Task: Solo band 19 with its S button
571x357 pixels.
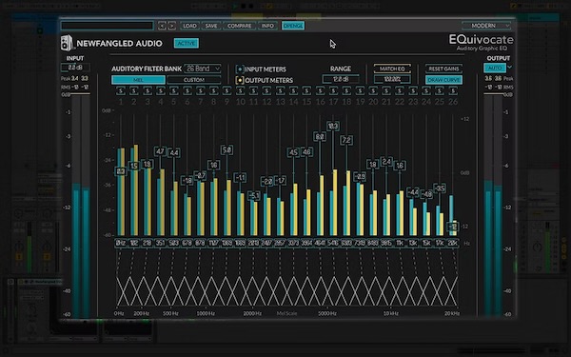Action: click(x=360, y=90)
